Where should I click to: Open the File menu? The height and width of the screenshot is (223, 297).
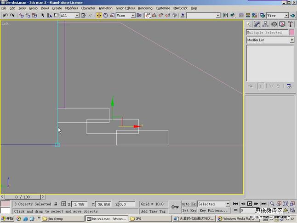[x=4, y=8]
